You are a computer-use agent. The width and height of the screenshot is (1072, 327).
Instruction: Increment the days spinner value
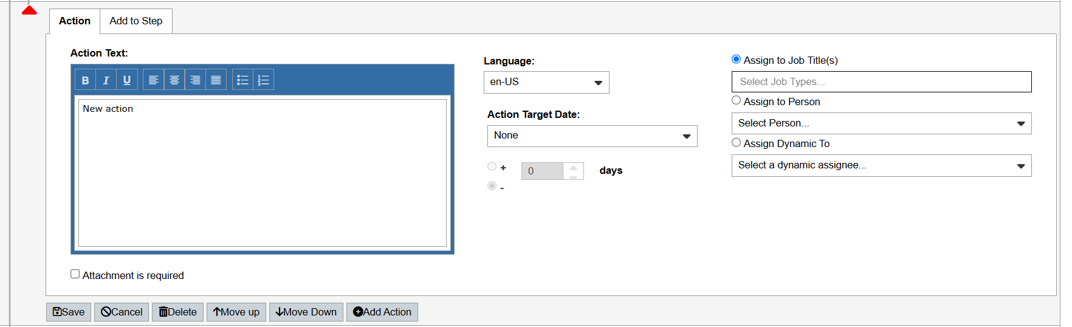[x=573, y=167]
